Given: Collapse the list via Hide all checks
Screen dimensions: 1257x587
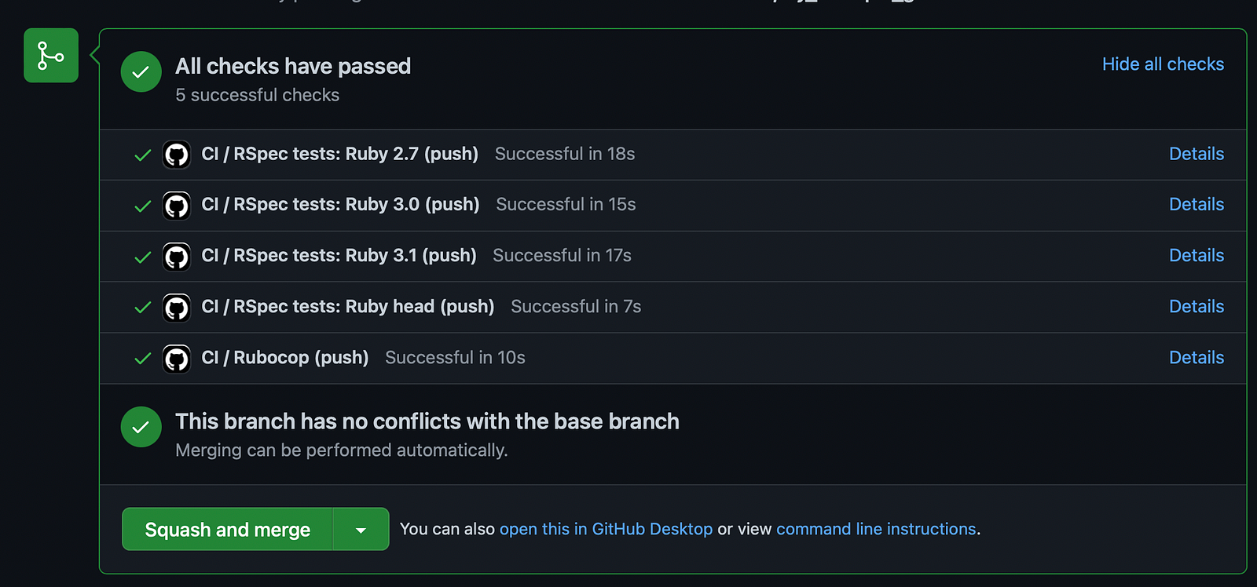Looking at the screenshot, I should tap(1163, 64).
